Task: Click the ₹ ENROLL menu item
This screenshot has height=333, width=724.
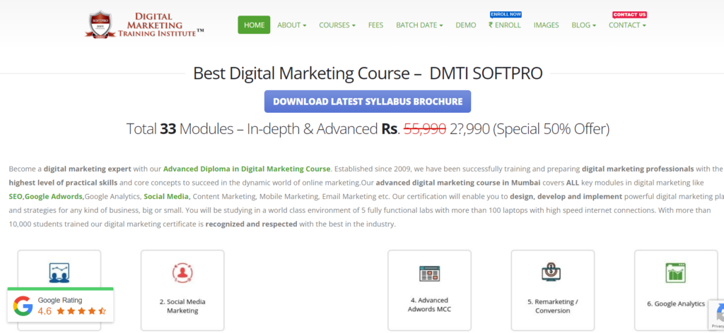Action: 505,25
